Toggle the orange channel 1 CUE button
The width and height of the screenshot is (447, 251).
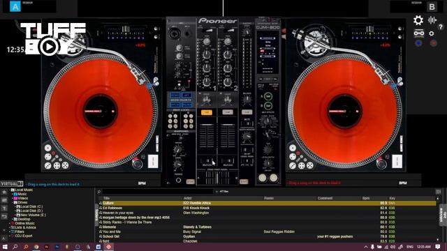pos(207,112)
